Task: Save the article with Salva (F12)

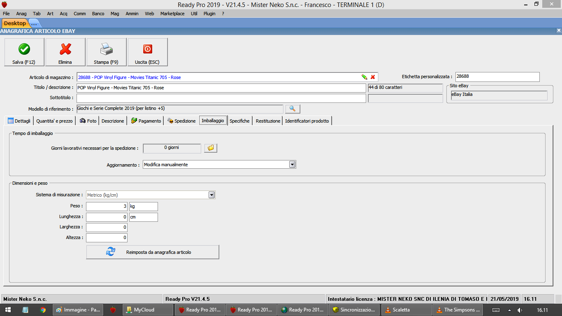Action: pos(24,52)
